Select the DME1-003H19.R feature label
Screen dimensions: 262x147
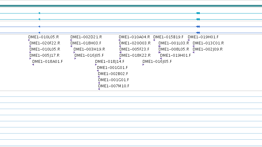(x=89, y=49)
